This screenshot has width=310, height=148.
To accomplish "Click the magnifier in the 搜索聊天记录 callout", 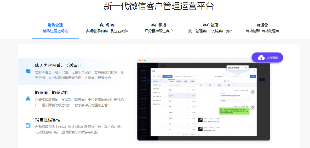I will pos(246,68).
